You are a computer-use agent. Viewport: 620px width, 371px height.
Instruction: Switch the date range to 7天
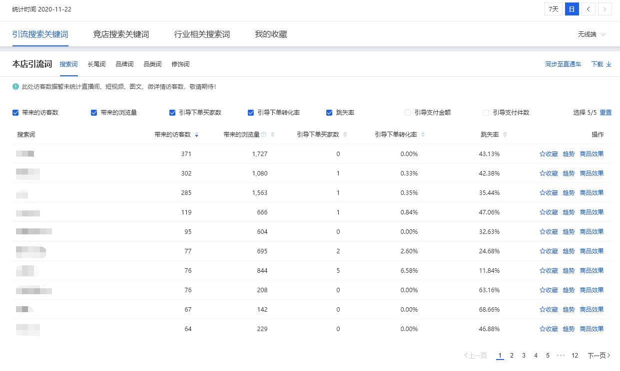point(553,9)
